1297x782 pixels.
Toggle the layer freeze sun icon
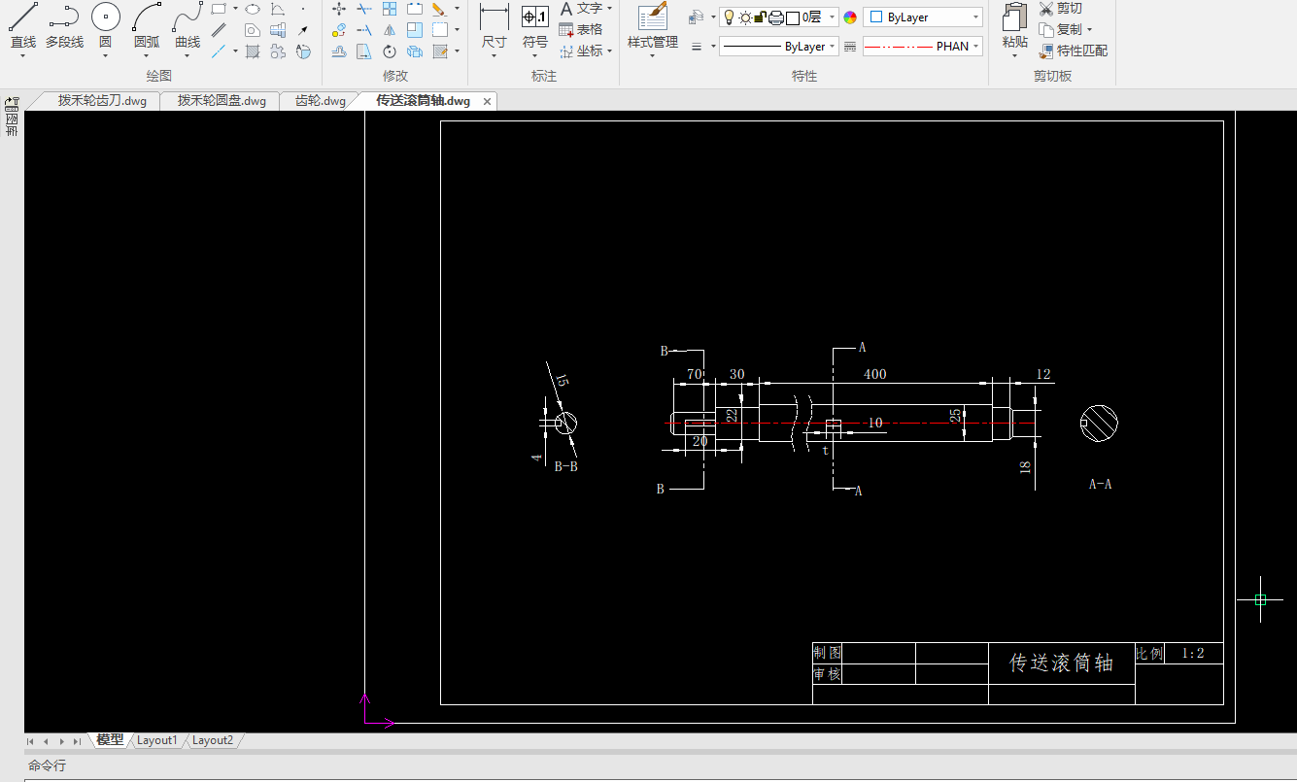tap(744, 17)
